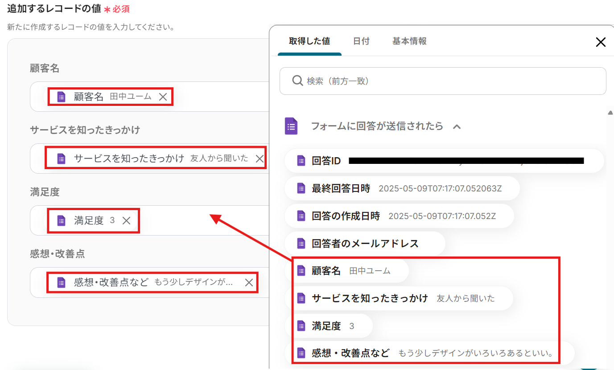Click the search magnifier icon in panel
Viewport: 614px width, 370px height.
tap(297, 81)
